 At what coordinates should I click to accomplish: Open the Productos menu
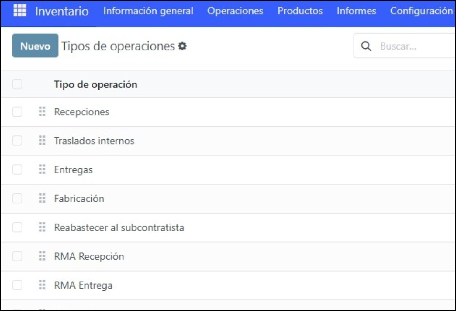click(300, 11)
